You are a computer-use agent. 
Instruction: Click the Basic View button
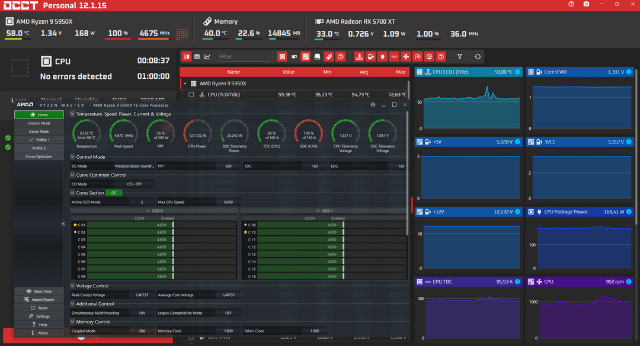(39, 291)
